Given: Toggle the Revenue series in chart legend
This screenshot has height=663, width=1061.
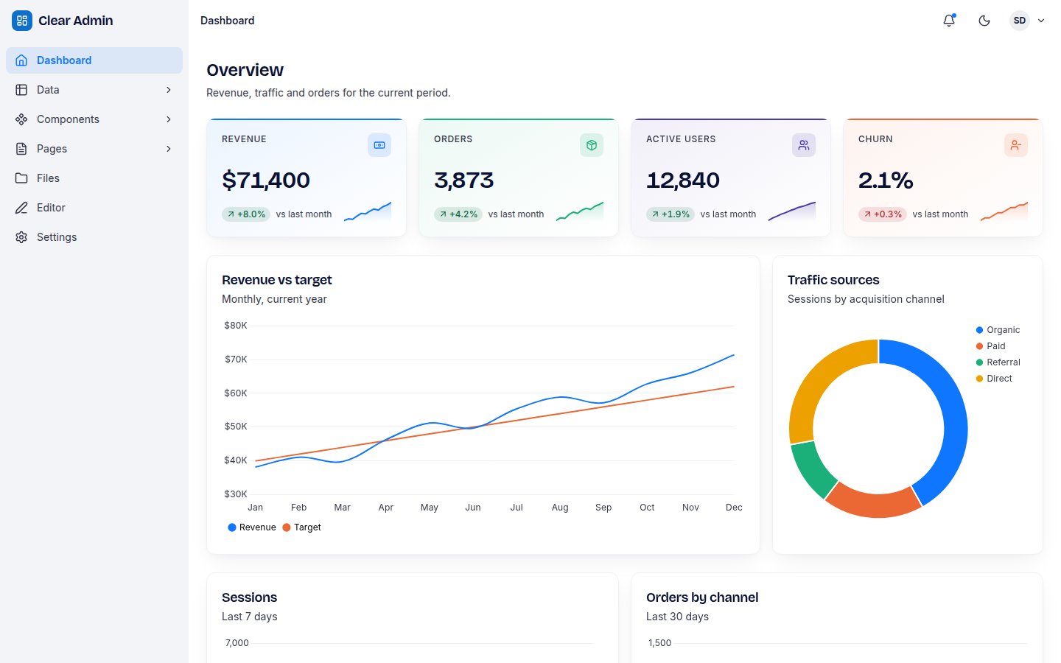Looking at the screenshot, I should click(x=252, y=527).
